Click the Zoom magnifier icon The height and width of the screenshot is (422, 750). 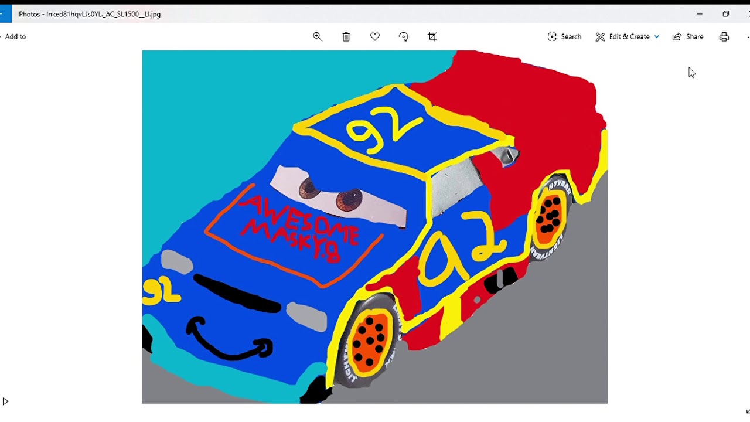click(x=318, y=36)
